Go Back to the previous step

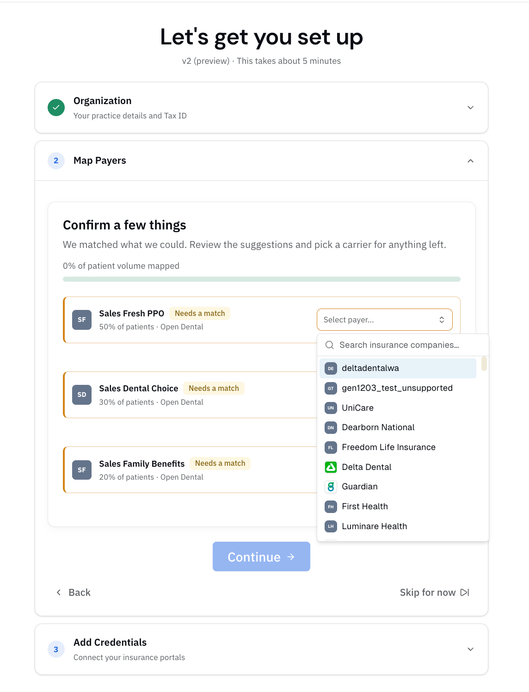pos(73,593)
